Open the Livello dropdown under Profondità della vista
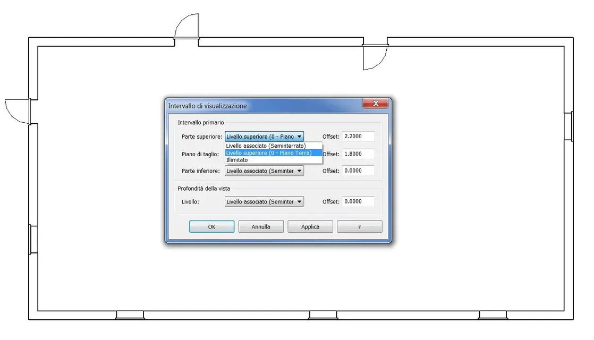This screenshot has height=340, width=594. 264,201
